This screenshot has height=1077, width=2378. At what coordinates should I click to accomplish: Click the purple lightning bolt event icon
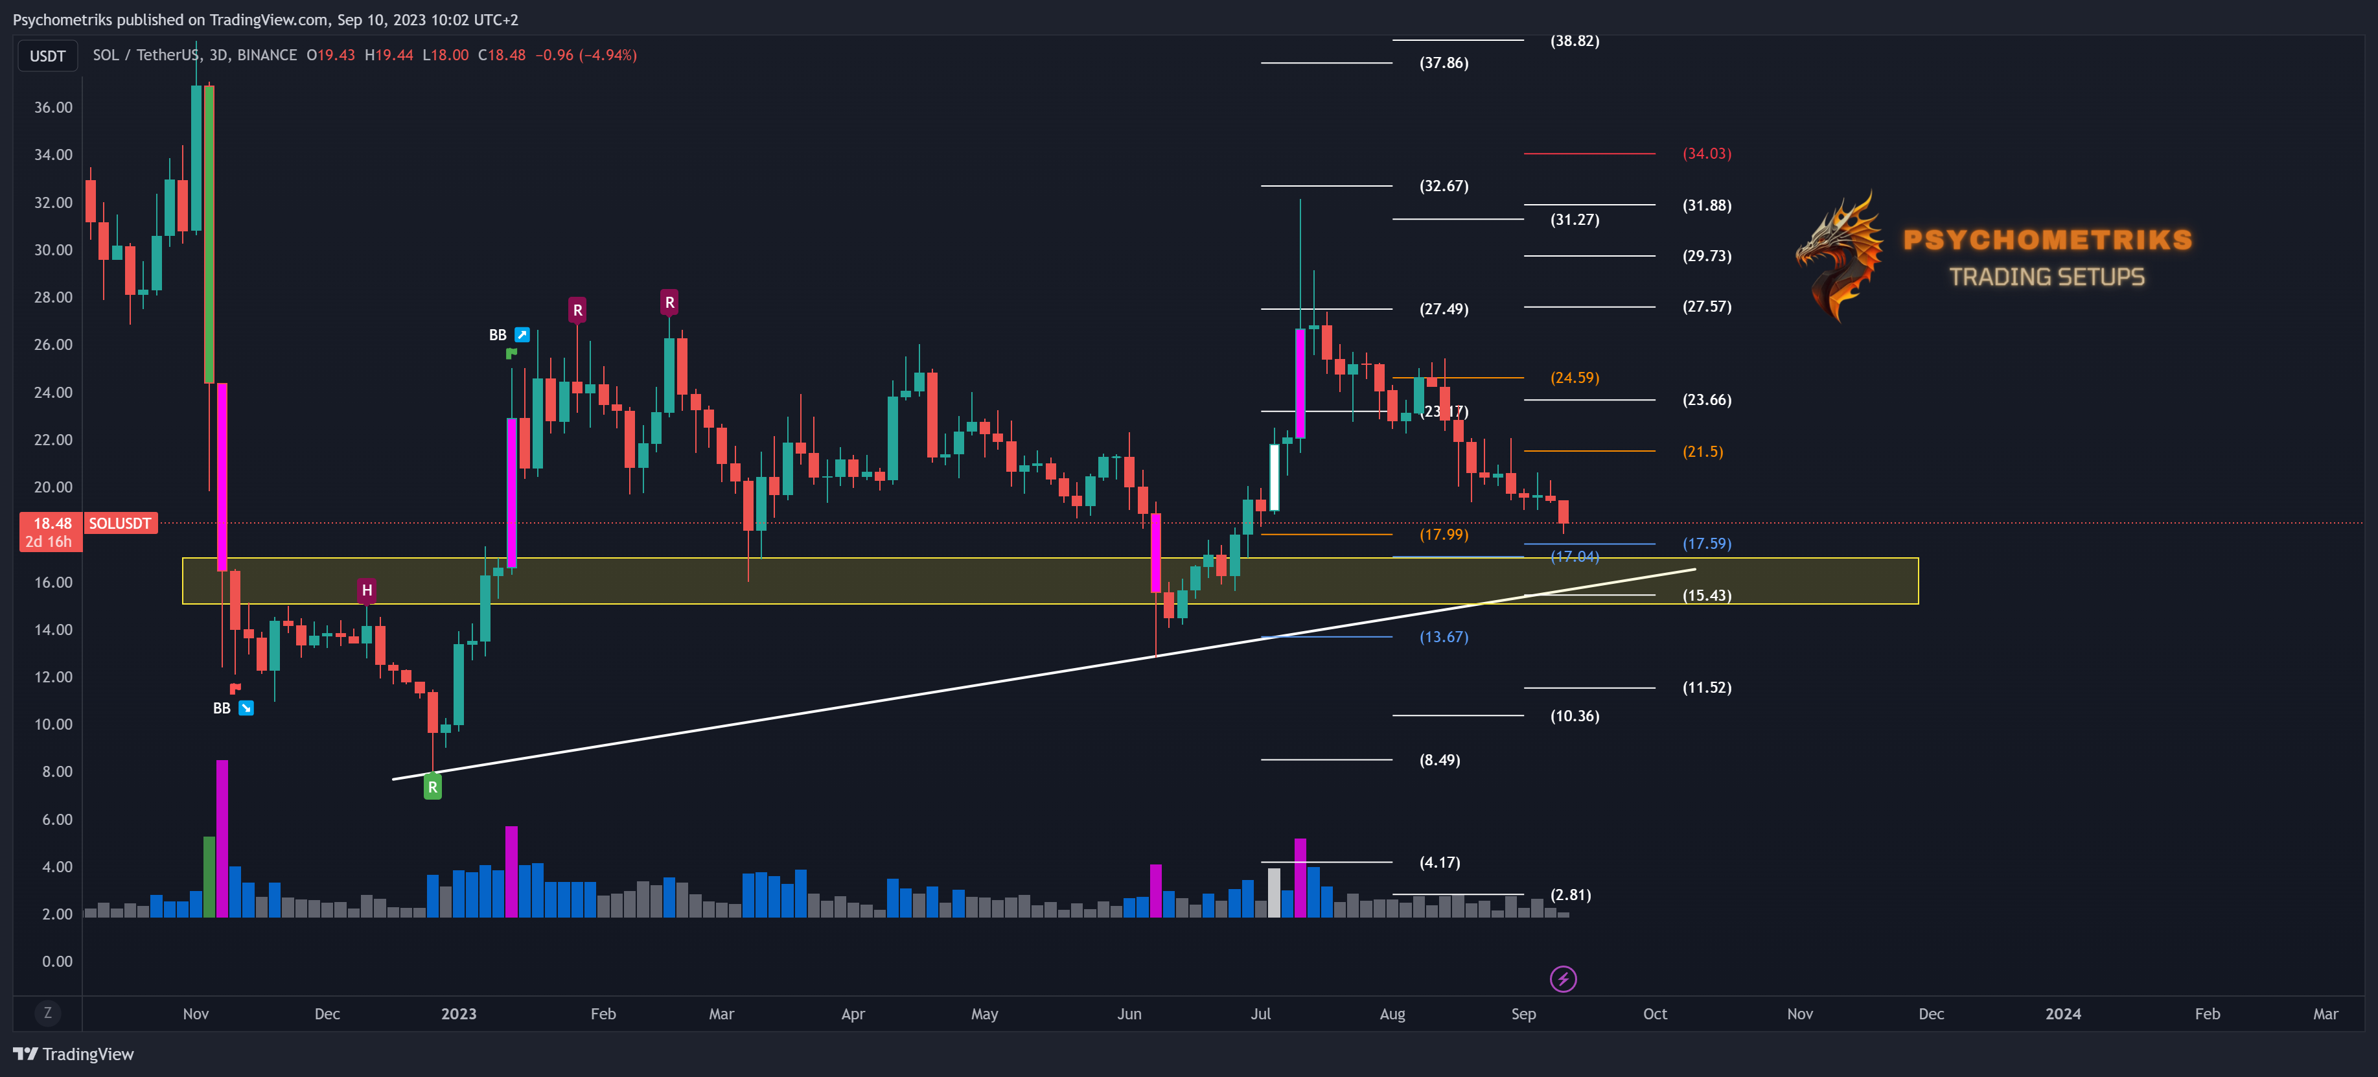1563,979
